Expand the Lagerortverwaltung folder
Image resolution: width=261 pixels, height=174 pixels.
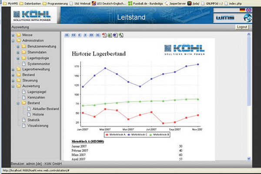pyautogui.click(x=13, y=69)
